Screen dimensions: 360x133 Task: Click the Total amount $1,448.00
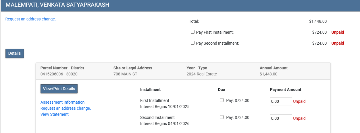pyautogui.click(x=318, y=21)
